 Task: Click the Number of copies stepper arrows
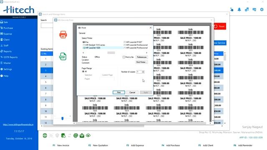tap(143, 72)
